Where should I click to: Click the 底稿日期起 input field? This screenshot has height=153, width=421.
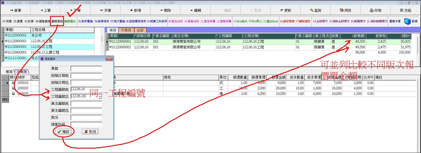click(86, 75)
